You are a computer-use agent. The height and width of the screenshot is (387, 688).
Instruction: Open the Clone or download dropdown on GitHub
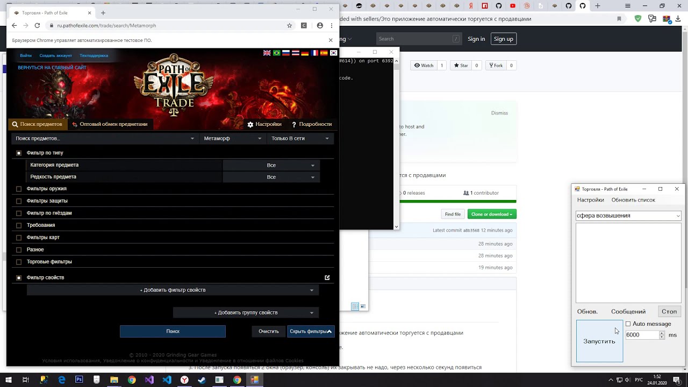[492, 214]
